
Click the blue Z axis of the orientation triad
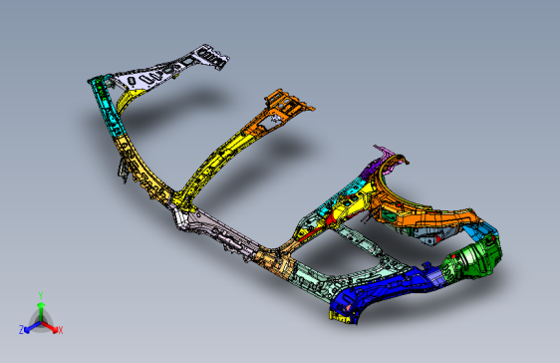coord(30,328)
